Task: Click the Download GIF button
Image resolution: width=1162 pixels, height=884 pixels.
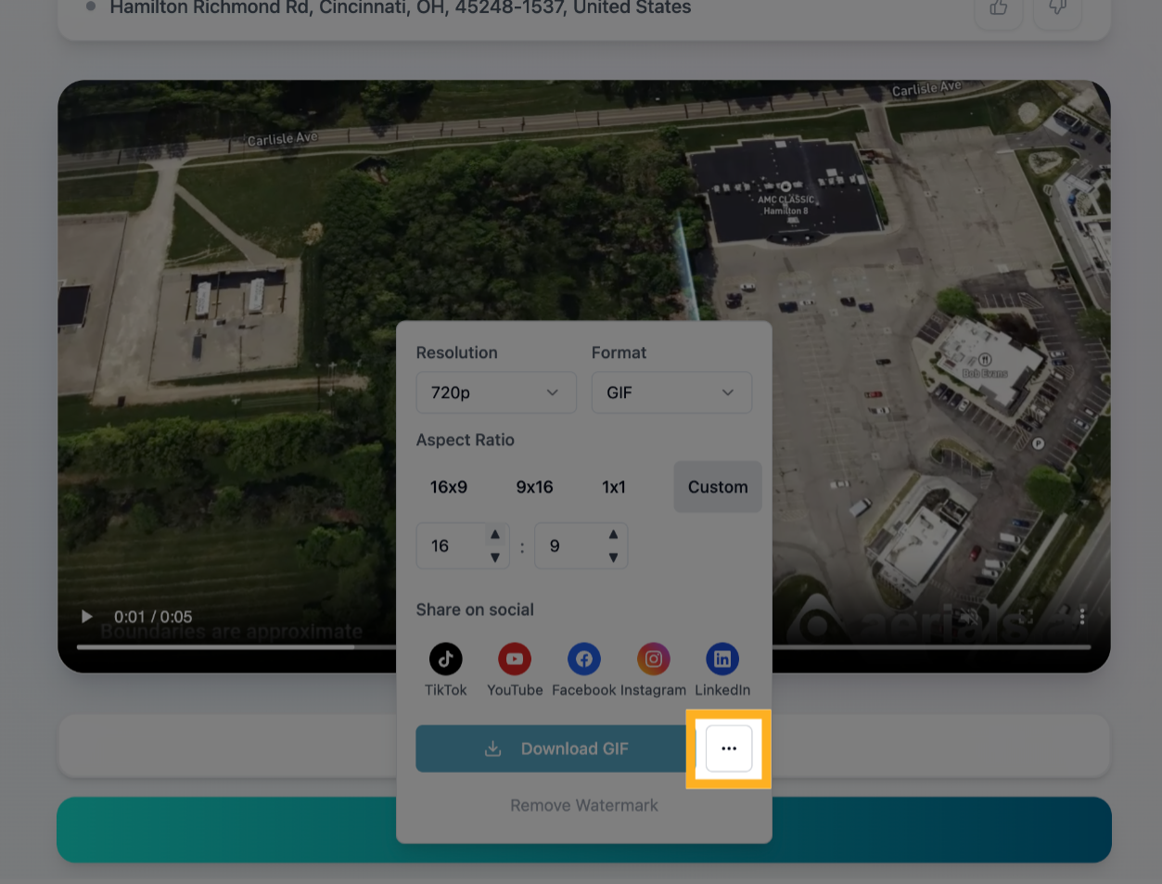Action: point(555,749)
